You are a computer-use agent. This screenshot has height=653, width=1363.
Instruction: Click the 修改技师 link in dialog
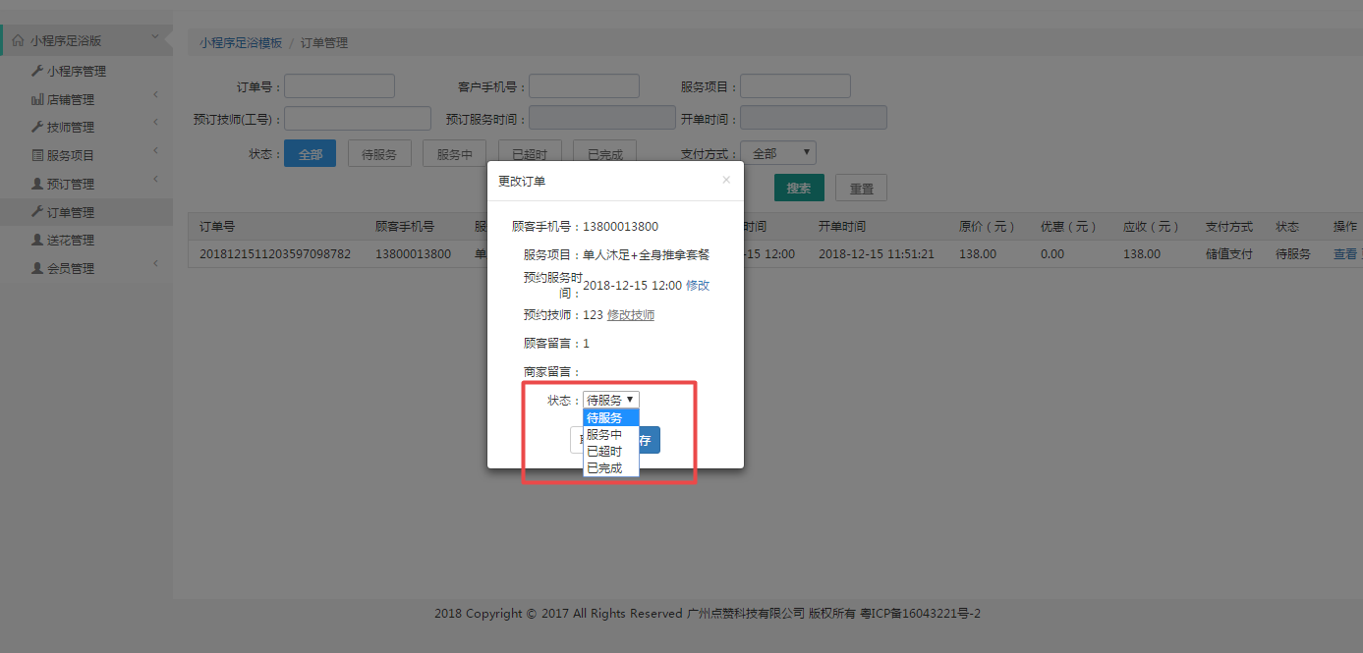pyautogui.click(x=631, y=315)
